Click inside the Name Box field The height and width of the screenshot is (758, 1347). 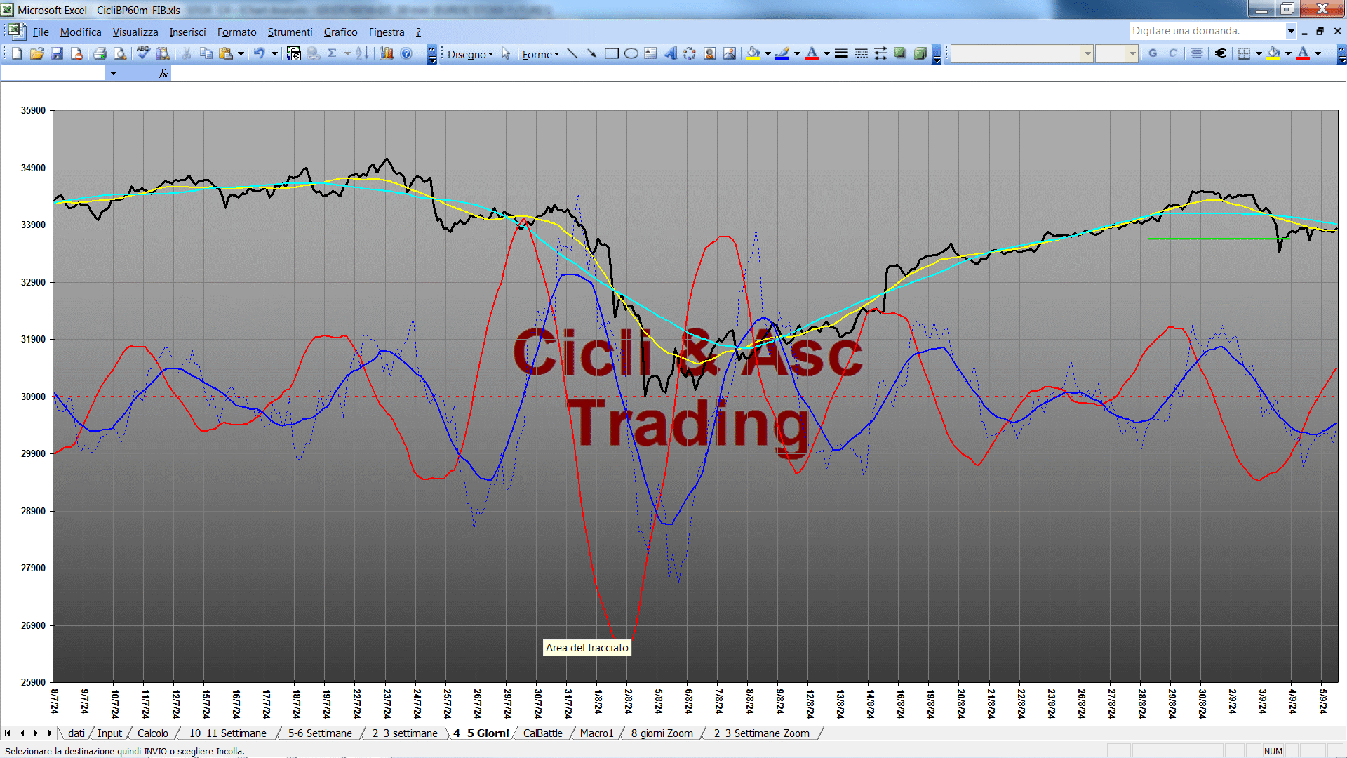(x=53, y=73)
